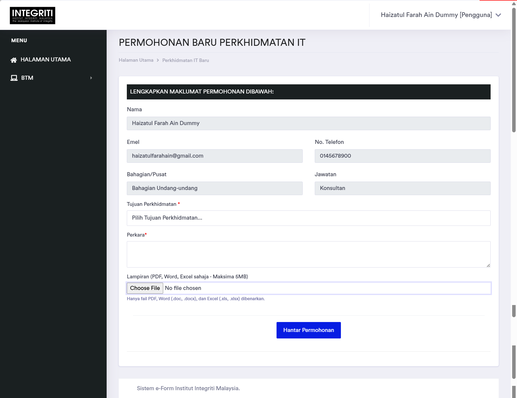Click the scrollbar up arrow
The image size is (517, 398).
(514, 4)
